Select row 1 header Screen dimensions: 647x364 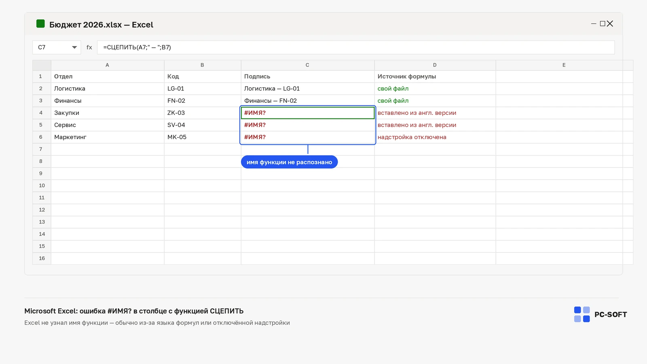pyautogui.click(x=42, y=76)
